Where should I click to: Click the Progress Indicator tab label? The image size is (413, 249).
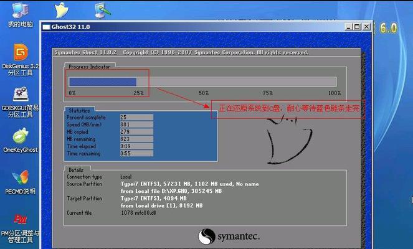[x=89, y=67]
